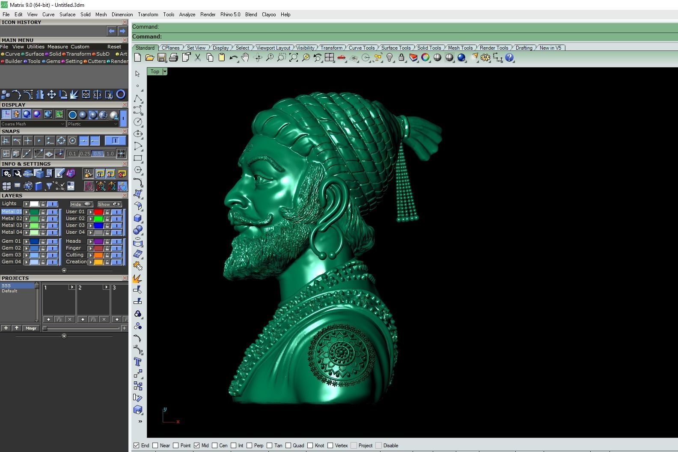This screenshot has height=452, width=678.
Task: Click the Heads purple color swatch
Action: [x=98, y=241]
